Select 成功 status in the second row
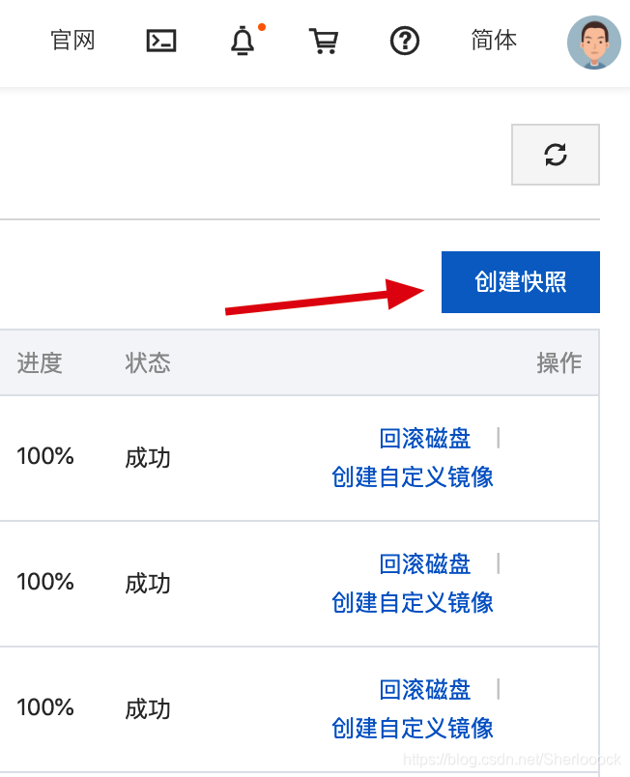630x777 pixels. click(148, 584)
